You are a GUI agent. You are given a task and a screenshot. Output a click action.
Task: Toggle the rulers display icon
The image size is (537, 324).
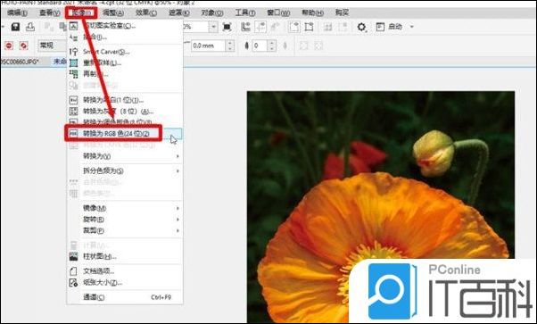[x=245, y=27]
